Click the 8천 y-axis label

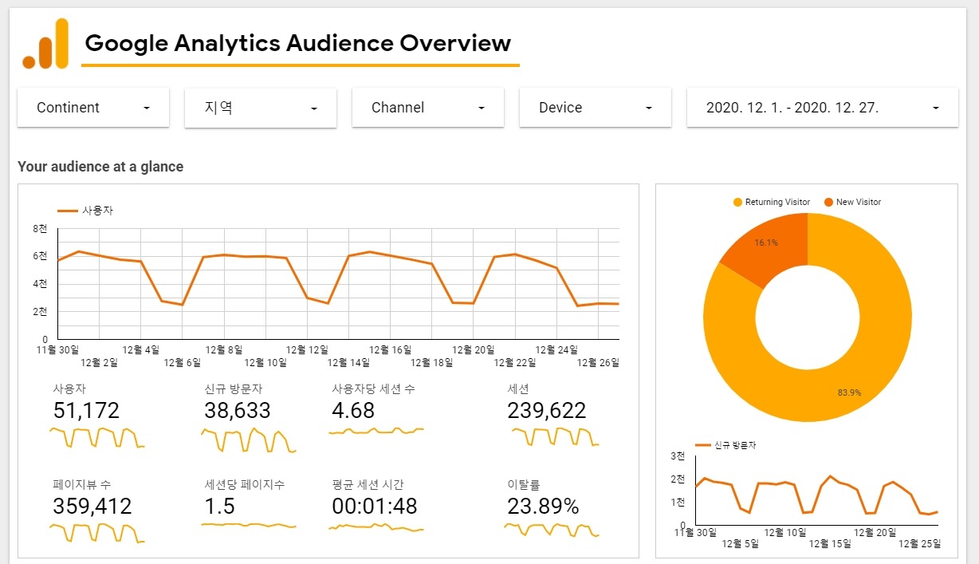[x=40, y=229]
